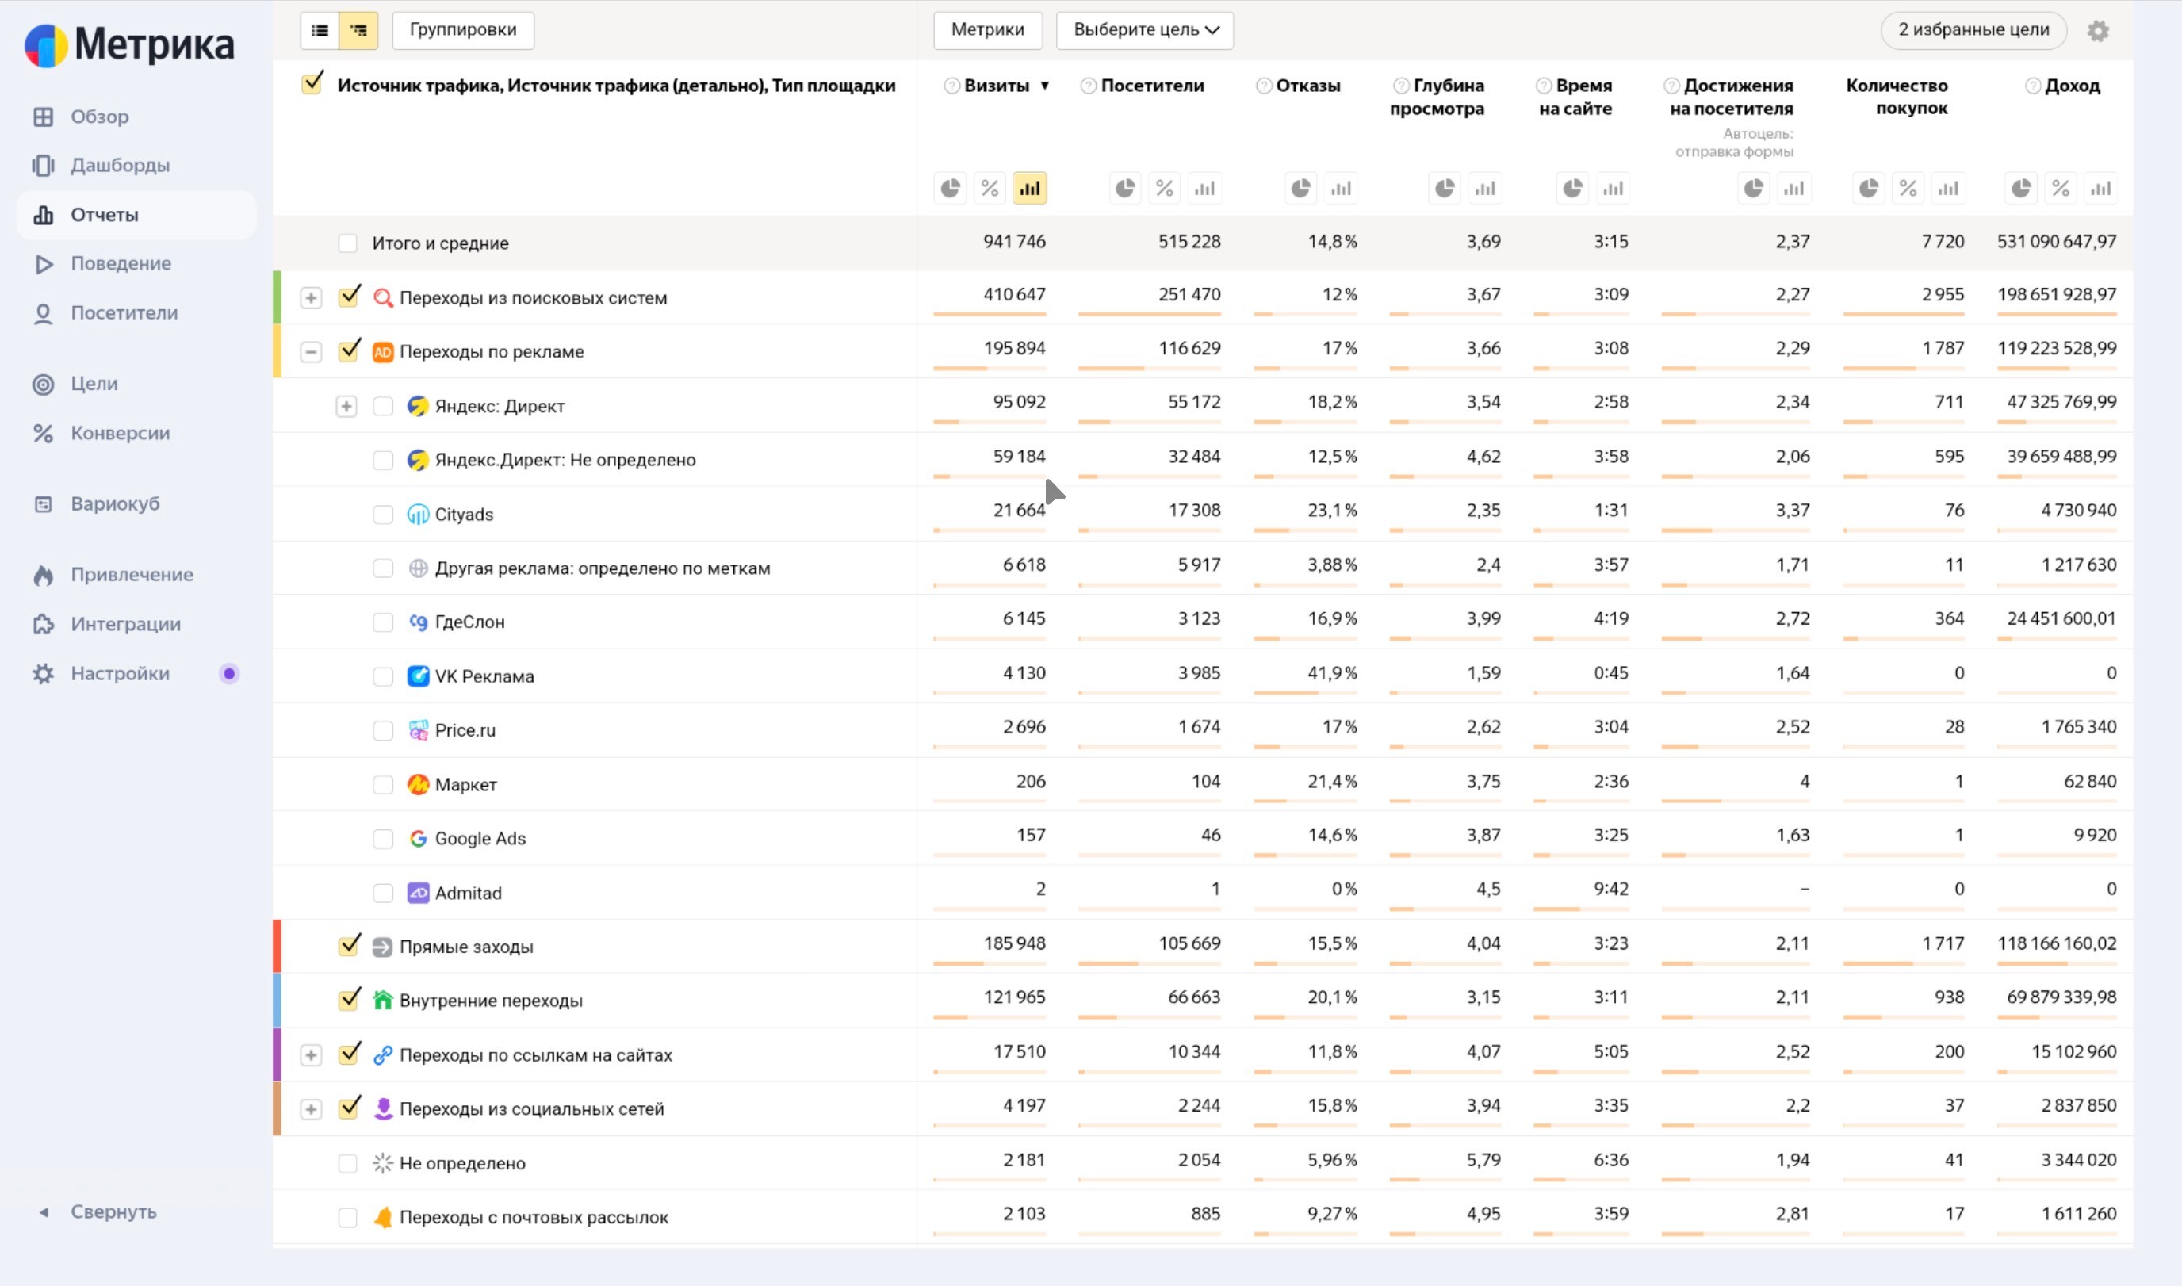Tick the Итого и средние checkbox

[x=347, y=243]
